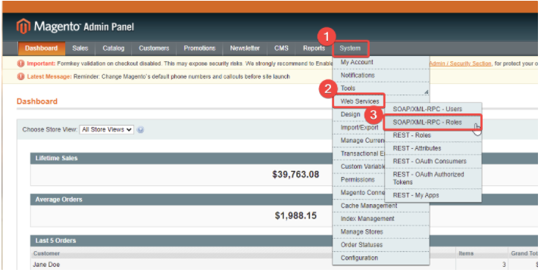Select Custom Variables menu entry
Viewport: 541px width, 279px height.
pos(359,166)
